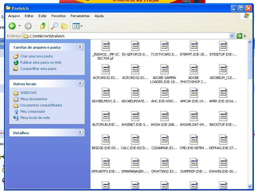Toggle the Folders pane button
The width and height of the screenshot is (255, 191).
pyautogui.click(x=64, y=26)
